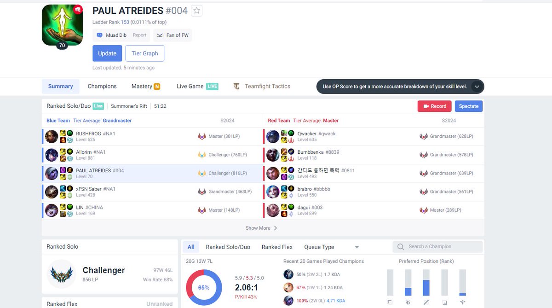Click the jungle position icon
The height and width of the screenshot is (308, 552).
[x=408, y=302]
